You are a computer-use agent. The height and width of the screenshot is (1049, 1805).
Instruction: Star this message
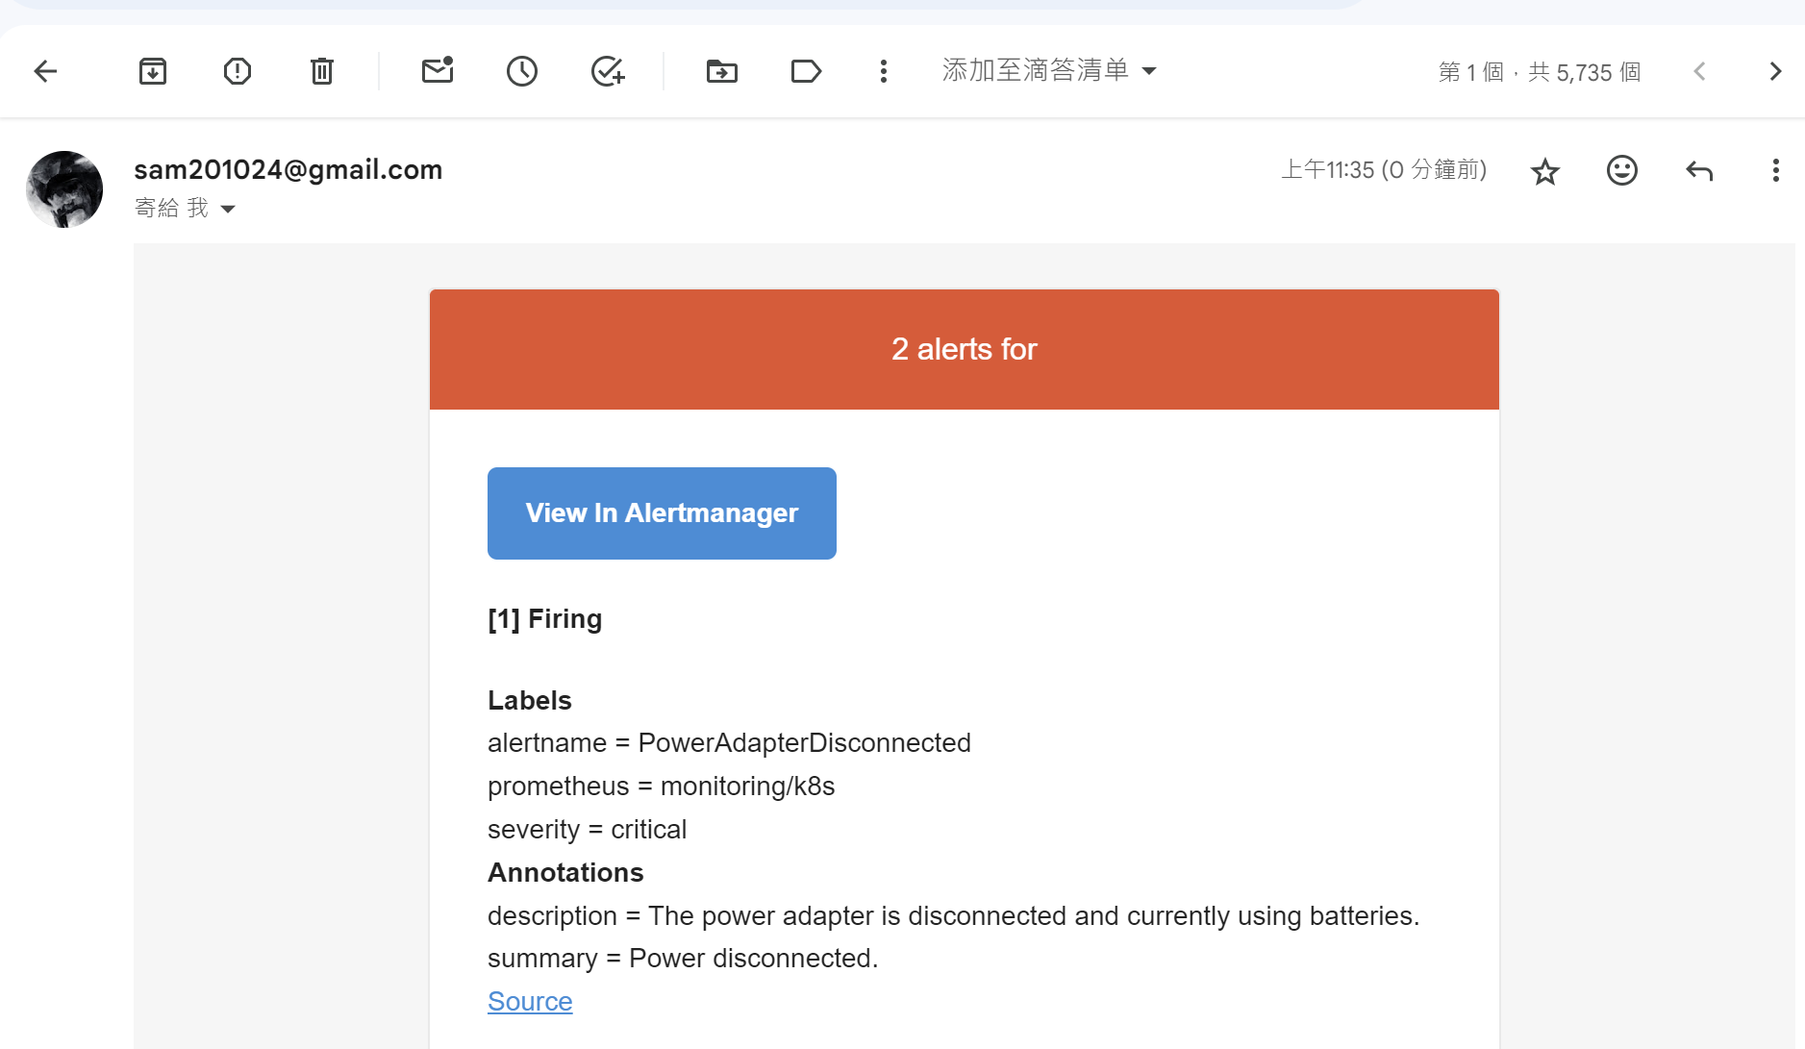click(x=1544, y=172)
